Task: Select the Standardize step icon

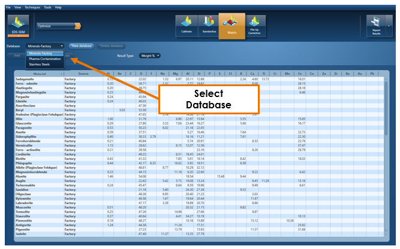Action: pyautogui.click(x=209, y=23)
